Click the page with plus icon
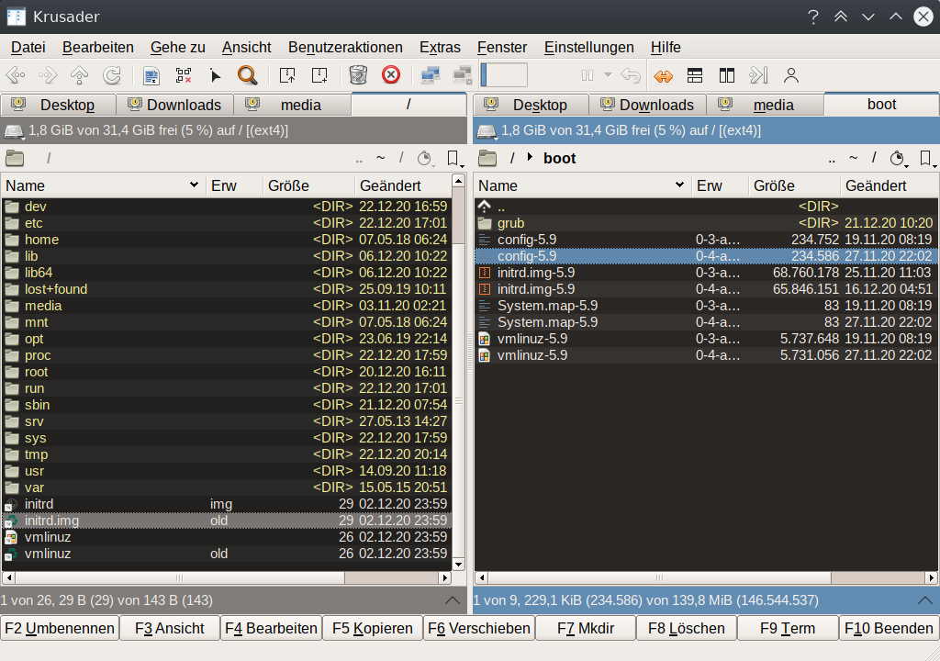The height and width of the screenshot is (661, 940). (320, 75)
